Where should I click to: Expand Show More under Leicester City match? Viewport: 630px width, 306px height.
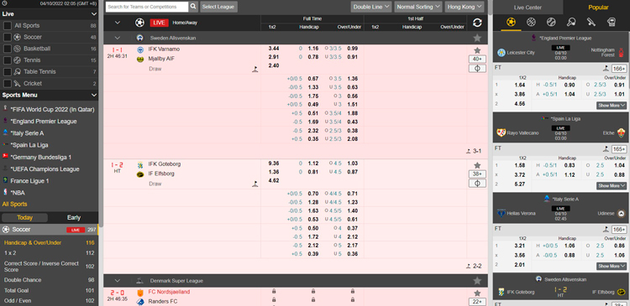[612, 106]
